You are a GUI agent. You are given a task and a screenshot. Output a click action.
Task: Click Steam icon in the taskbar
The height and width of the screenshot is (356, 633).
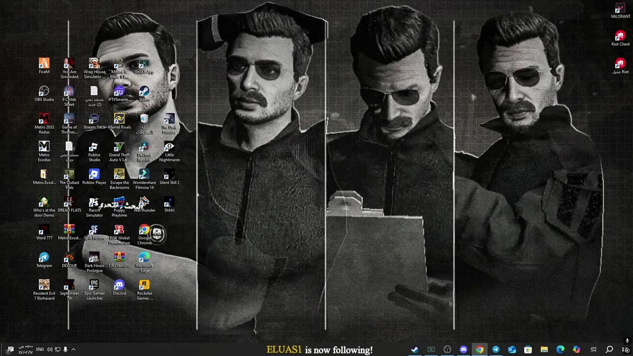coord(414,350)
